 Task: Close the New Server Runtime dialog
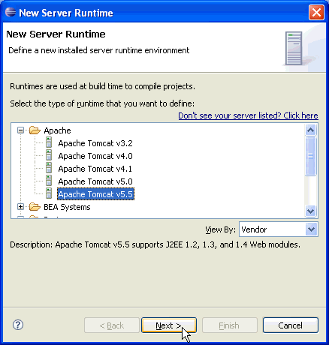[x=316, y=12]
